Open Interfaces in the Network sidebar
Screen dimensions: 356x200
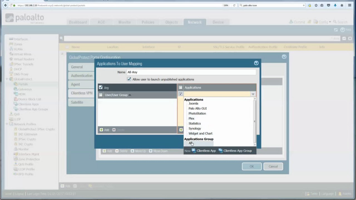21,39
